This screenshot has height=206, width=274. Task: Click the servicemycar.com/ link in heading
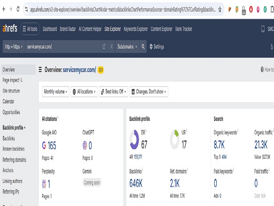tap(79, 70)
